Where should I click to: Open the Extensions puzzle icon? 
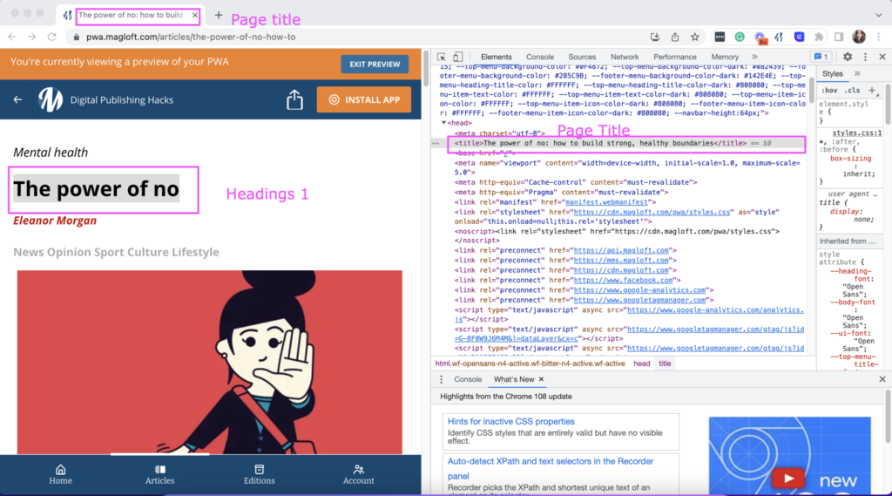tap(819, 37)
